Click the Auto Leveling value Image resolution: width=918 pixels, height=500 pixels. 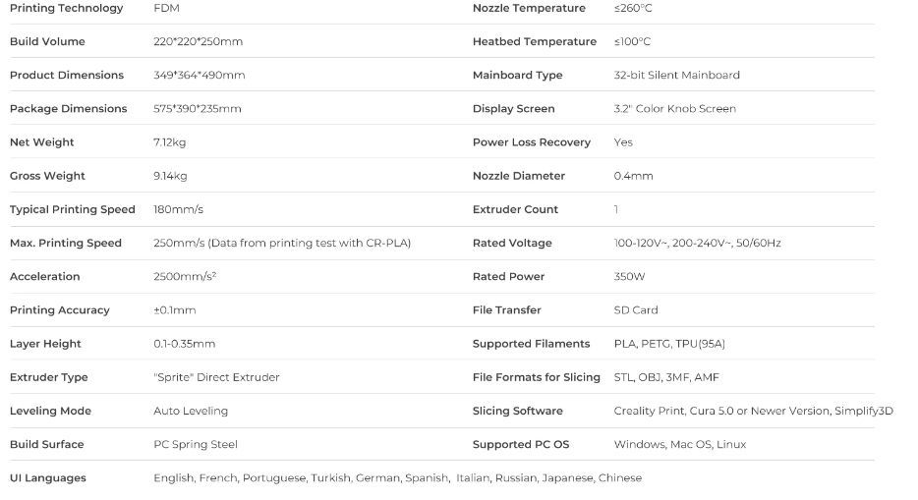191,411
